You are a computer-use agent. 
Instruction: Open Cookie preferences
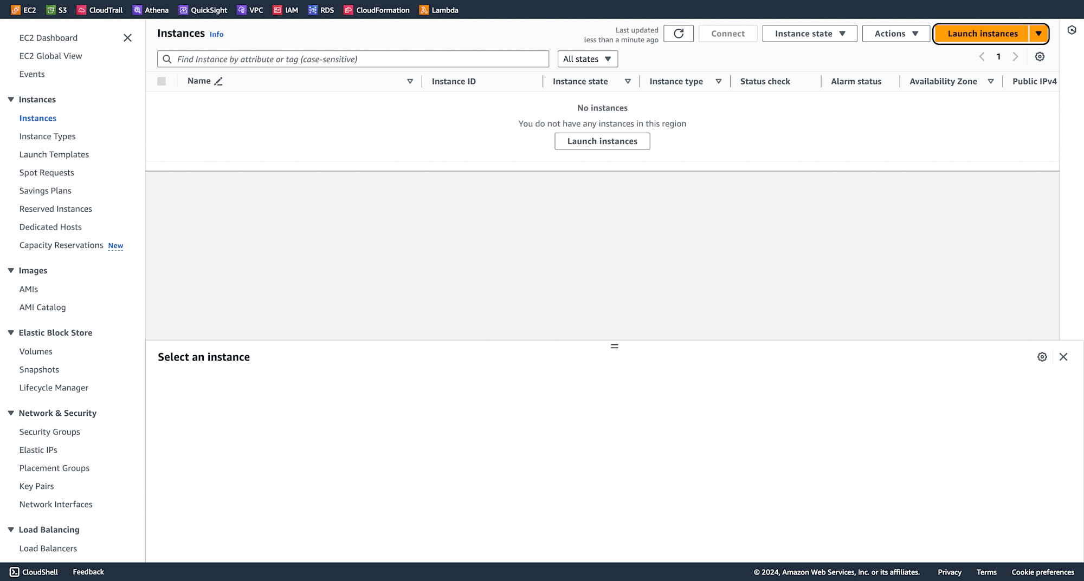tap(1043, 572)
